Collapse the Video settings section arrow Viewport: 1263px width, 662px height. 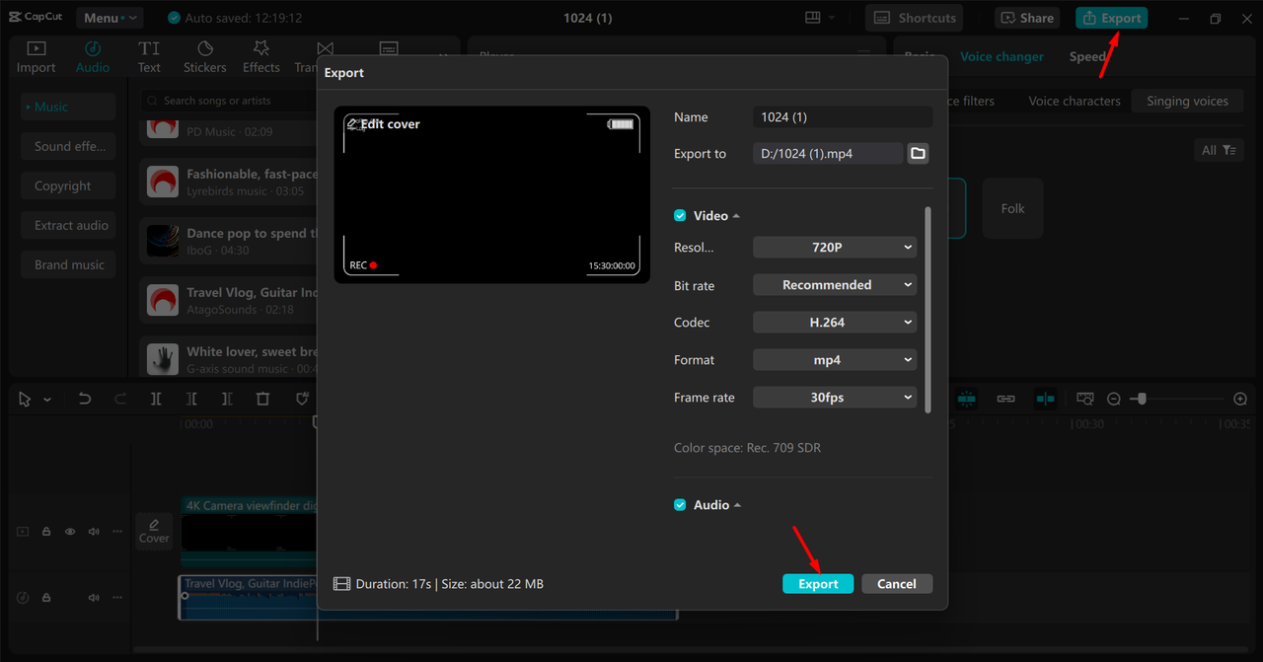pos(736,216)
